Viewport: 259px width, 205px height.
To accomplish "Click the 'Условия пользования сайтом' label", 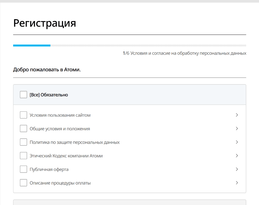I will click(x=60, y=115).
